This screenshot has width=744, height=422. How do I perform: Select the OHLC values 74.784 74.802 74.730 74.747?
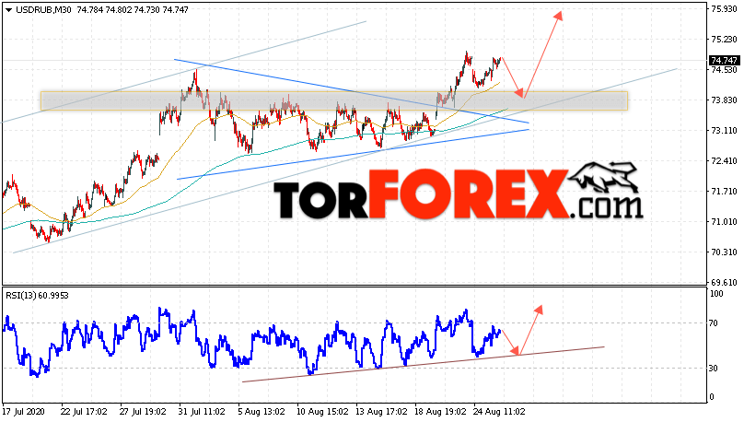click(133, 9)
